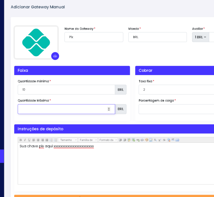214x197 pixels.
Task: Justify text with the full-alignment icon
Action: point(47,140)
